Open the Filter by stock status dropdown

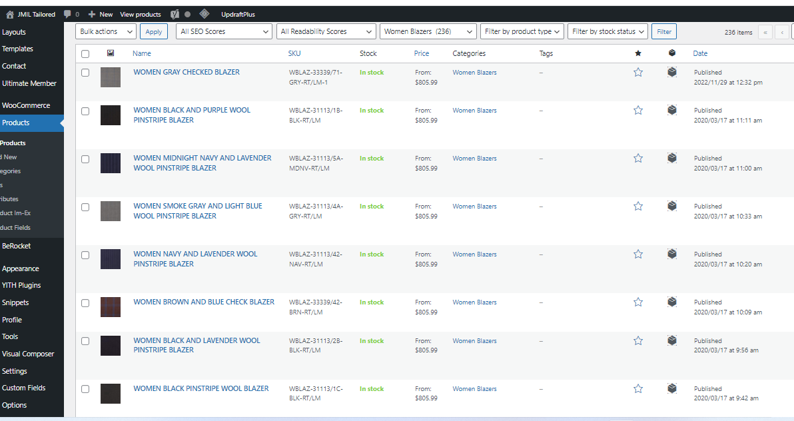point(609,31)
